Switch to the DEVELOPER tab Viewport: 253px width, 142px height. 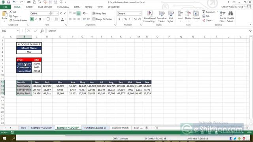113,7
